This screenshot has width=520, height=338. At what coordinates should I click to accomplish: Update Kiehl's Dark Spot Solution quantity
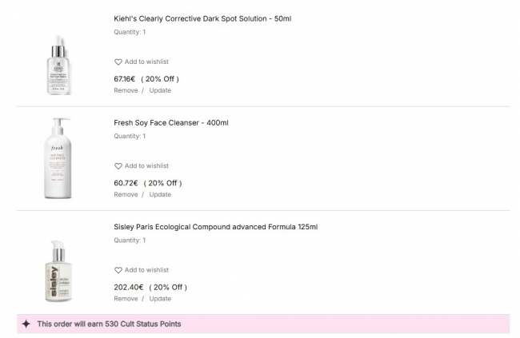tap(160, 90)
